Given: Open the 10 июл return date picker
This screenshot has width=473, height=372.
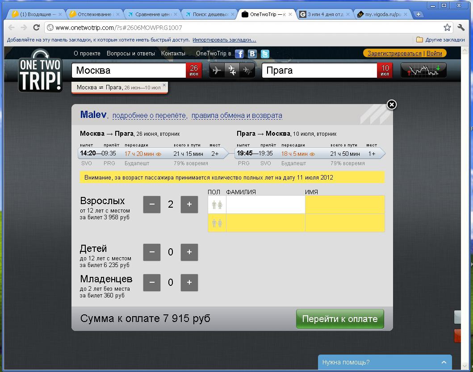Looking at the screenshot, I should click(385, 70).
